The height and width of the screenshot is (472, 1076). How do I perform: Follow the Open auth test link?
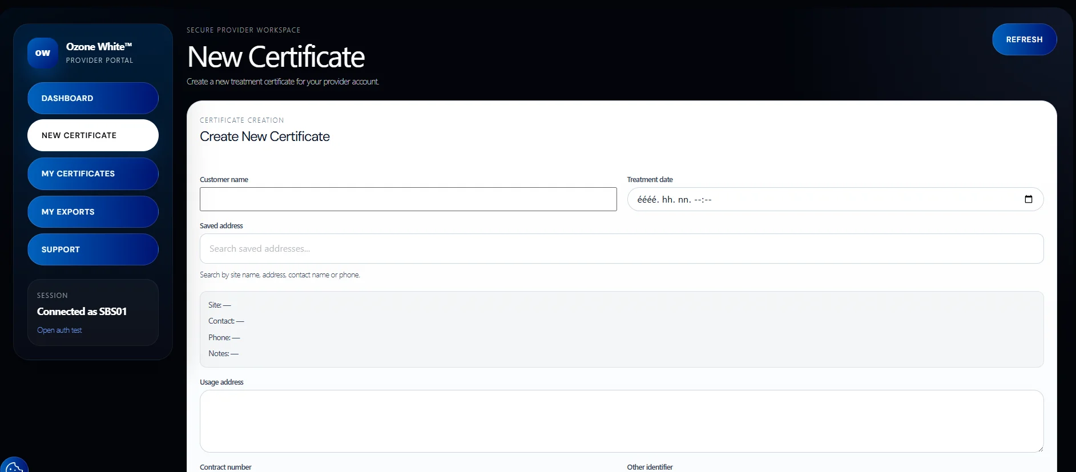click(x=59, y=330)
